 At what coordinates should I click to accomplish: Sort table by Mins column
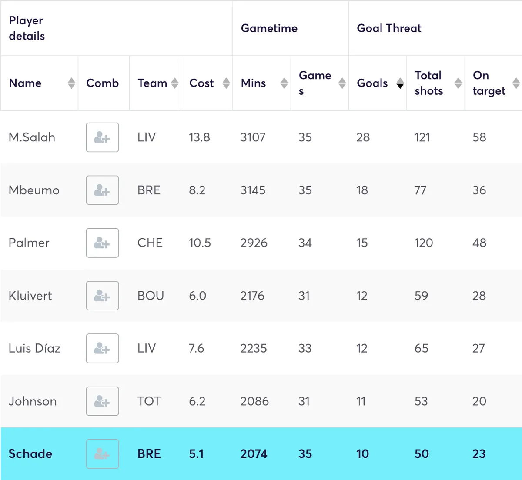[x=284, y=83]
